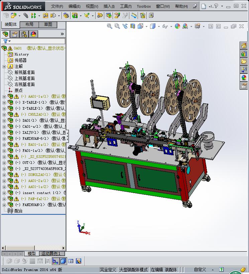Click the View Settings monitor icon
Image resolution: width=249 pixels, height=274 pixels.
pos(198,26)
